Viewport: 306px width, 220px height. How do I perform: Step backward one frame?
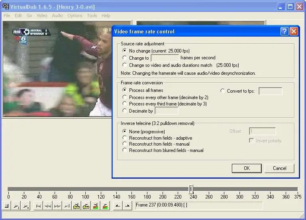[48, 206]
